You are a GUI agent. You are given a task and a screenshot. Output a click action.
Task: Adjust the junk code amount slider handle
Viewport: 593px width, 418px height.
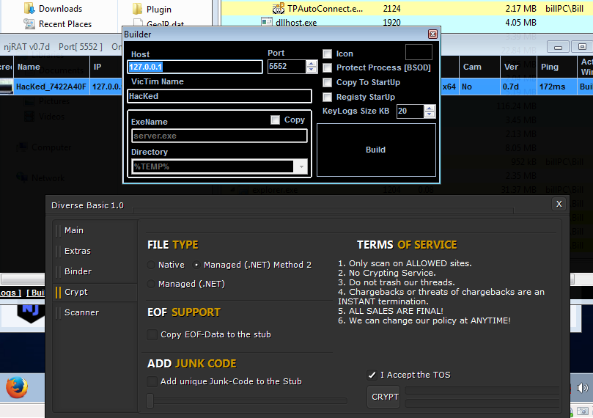point(150,400)
